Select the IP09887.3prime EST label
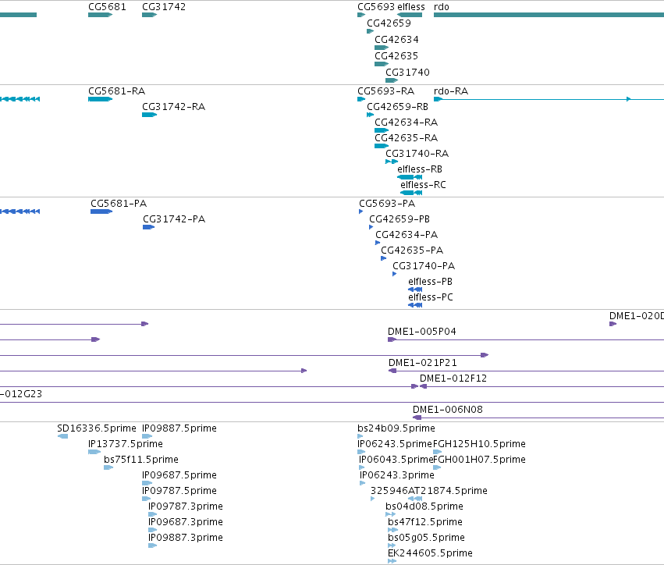The height and width of the screenshot is (565, 664). pyautogui.click(x=186, y=538)
